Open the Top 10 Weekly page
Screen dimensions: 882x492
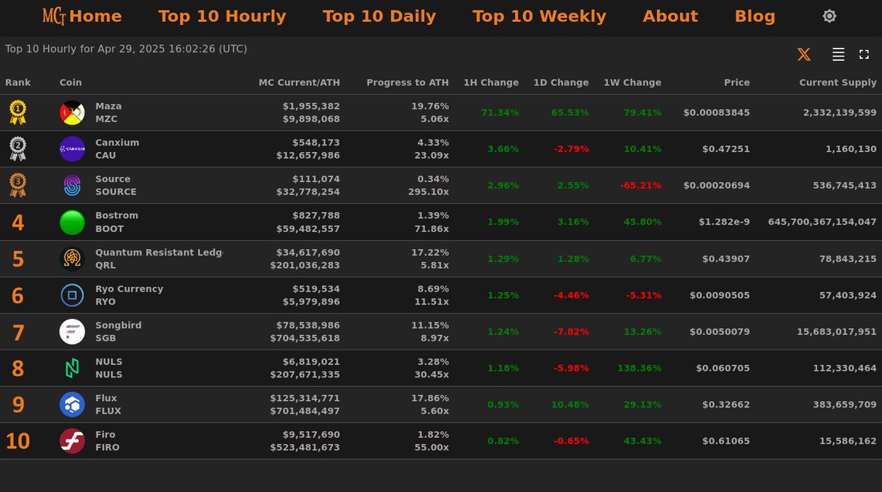[539, 16]
